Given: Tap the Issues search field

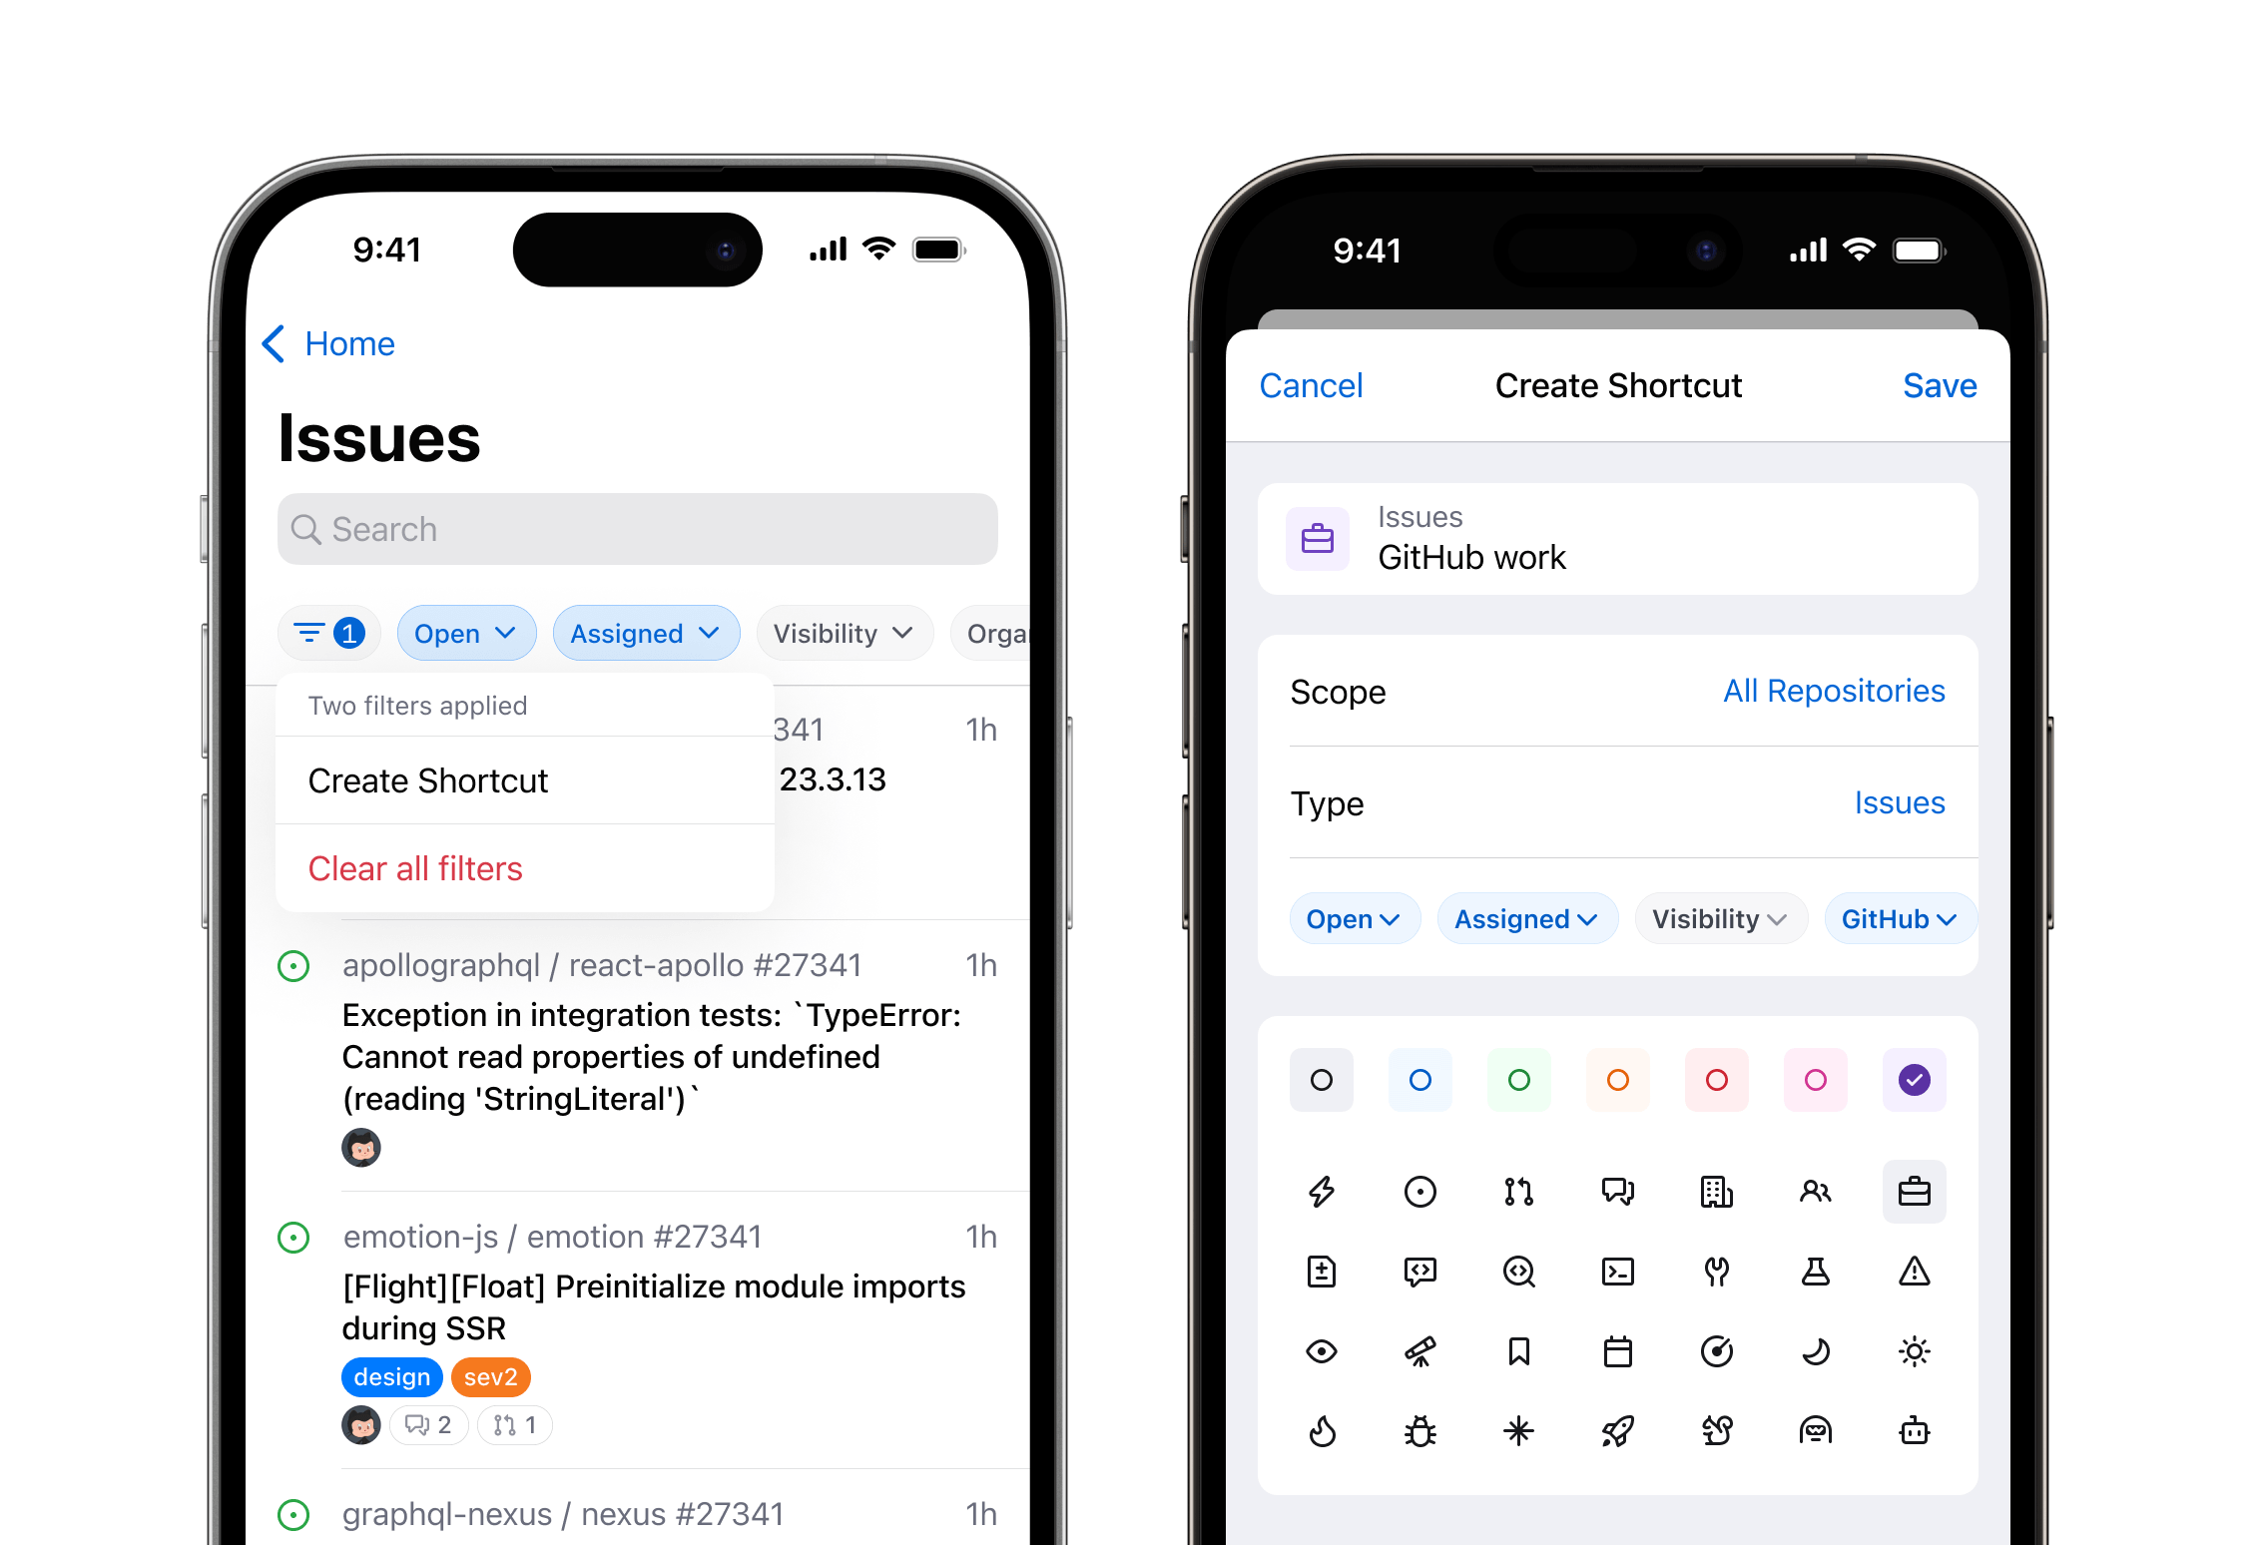Looking at the screenshot, I should pos(637,531).
